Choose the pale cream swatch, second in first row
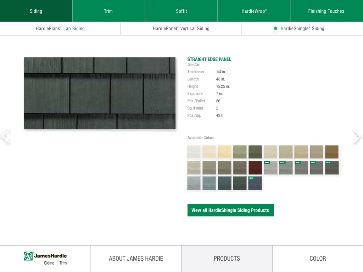Image resolution: width=363 pixels, height=272 pixels. [209, 152]
